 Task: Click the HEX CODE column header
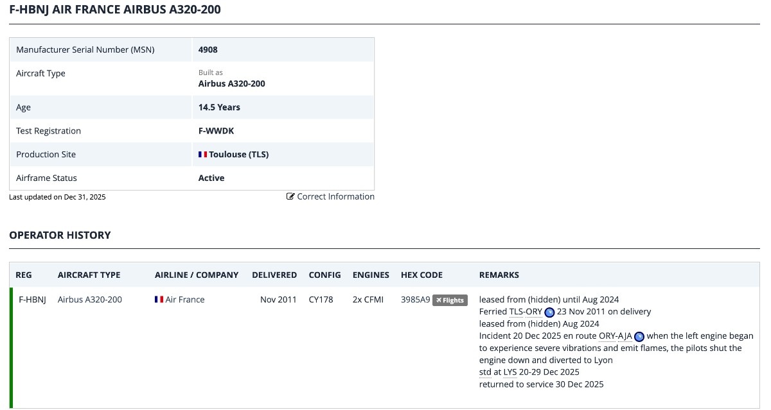(x=421, y=275)
